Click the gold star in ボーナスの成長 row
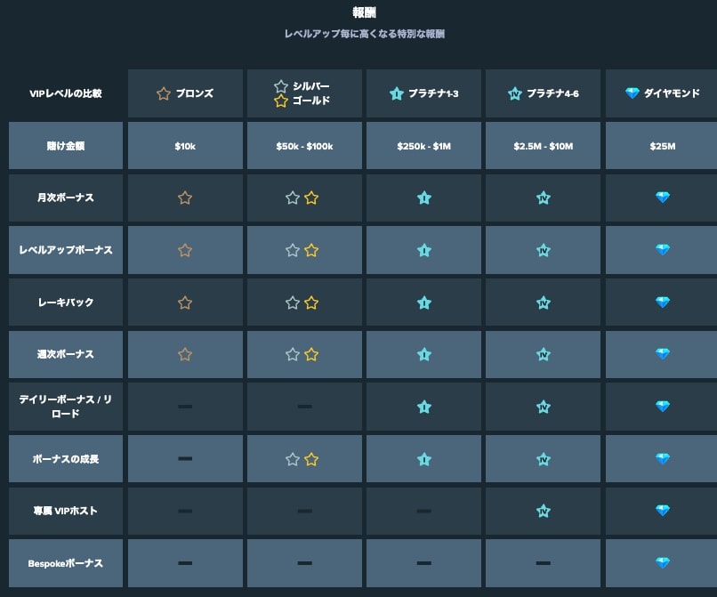This screenshot has height=597, width=717. [311, 459]
